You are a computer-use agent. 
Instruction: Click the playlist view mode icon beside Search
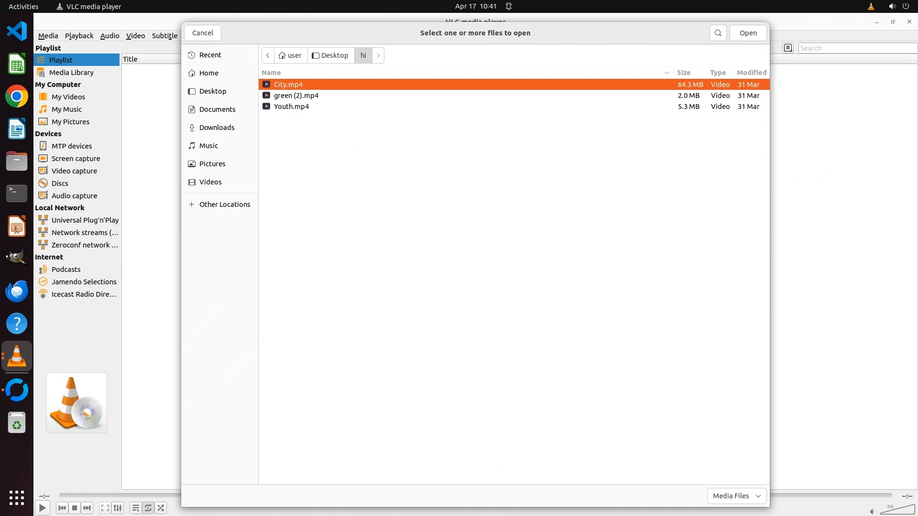(788, 48)
